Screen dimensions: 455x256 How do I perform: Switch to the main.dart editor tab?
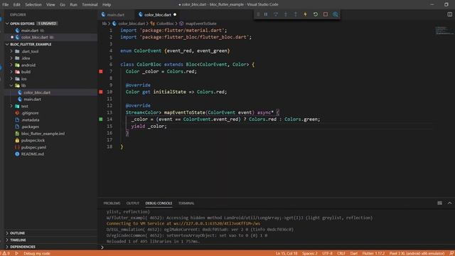click(115, 14)
